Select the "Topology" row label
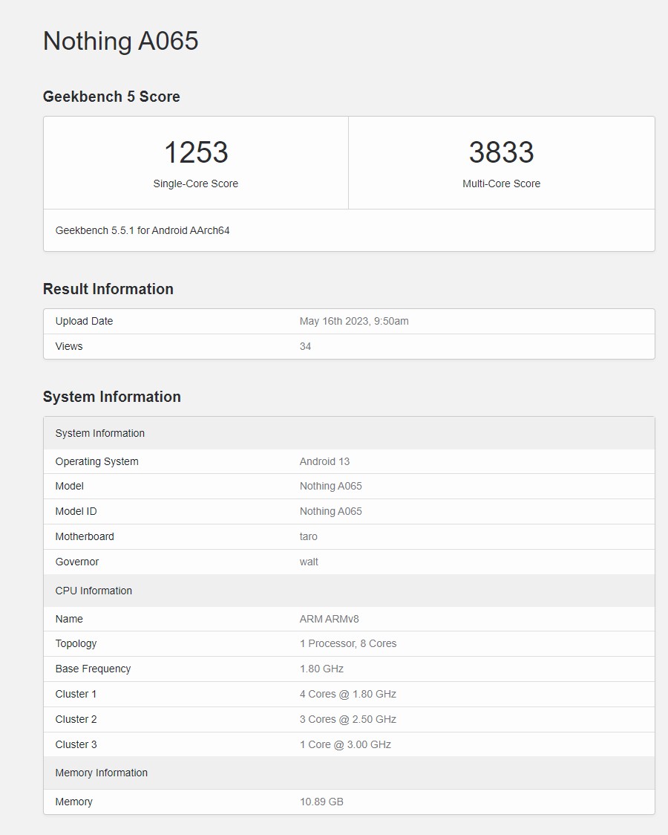 click(76, 644)
